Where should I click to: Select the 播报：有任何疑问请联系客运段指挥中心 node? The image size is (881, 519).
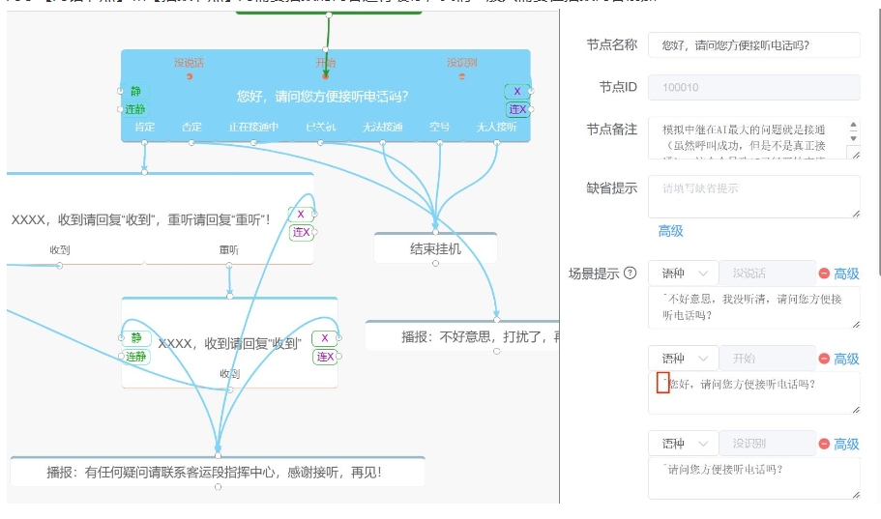tap(218, 472)
